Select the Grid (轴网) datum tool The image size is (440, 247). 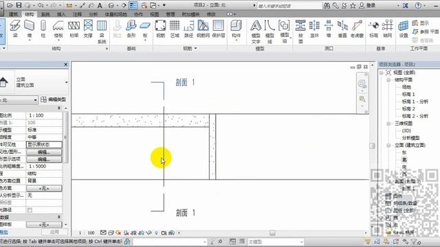click(388, 29)
